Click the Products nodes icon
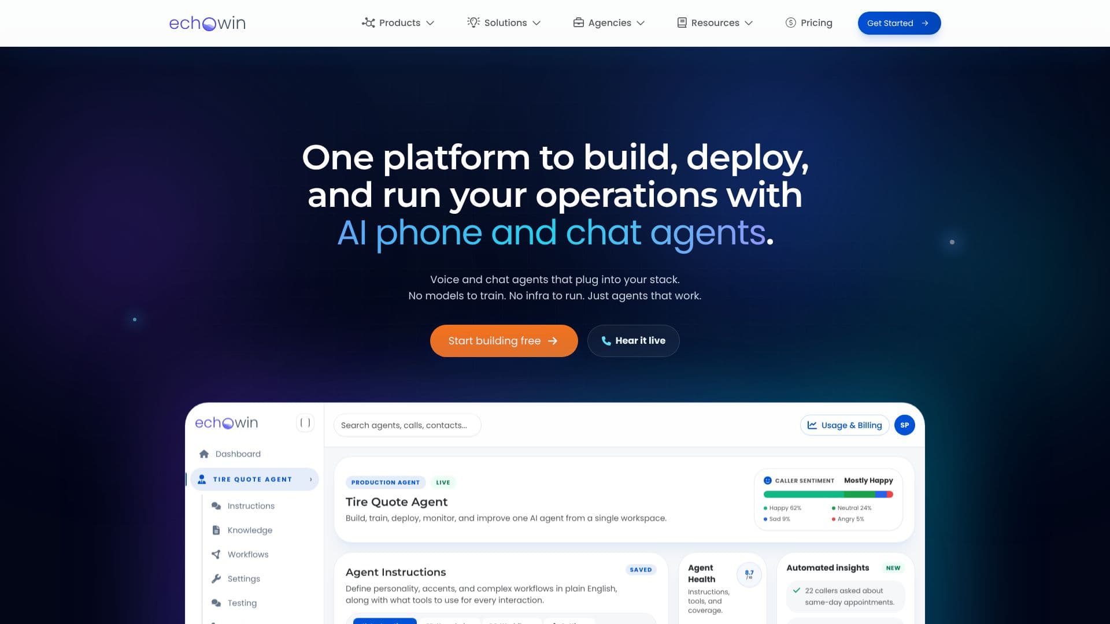This screenshot has width=1110, height=624. pos(368,23)
